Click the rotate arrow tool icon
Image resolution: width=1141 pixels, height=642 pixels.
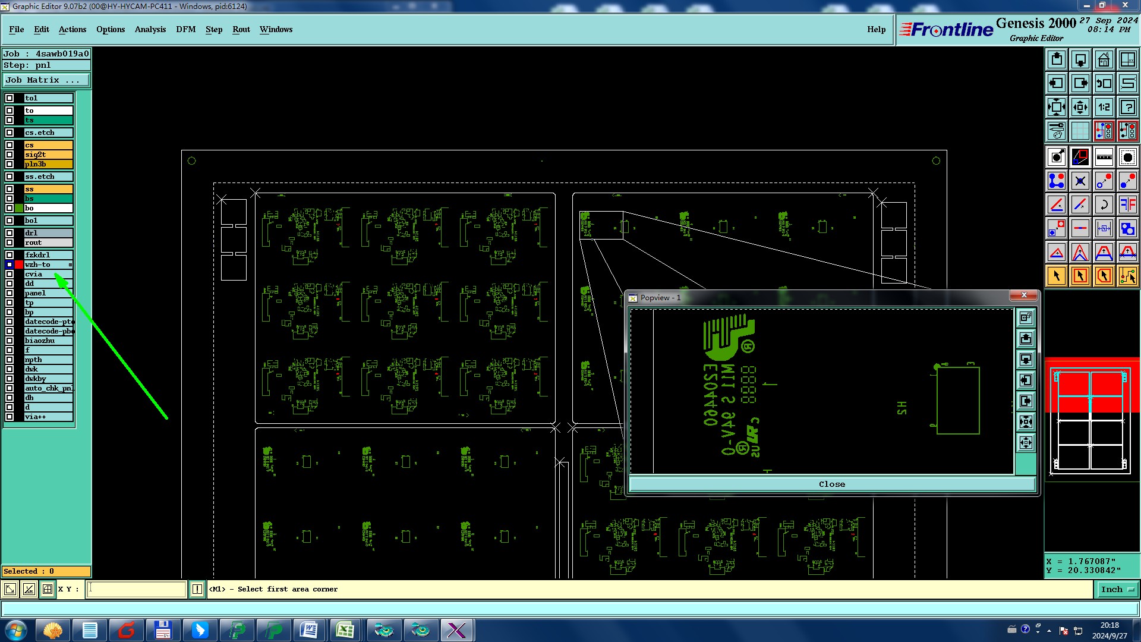tap(1104, 204)
